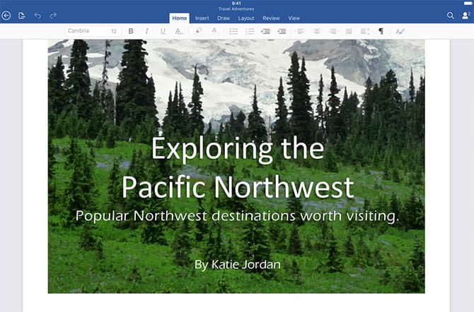The height and width of the screenshot is (312, 474).
Task: Increase the paragraph indent
Action: (x=282, y=31)
